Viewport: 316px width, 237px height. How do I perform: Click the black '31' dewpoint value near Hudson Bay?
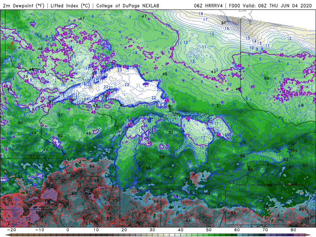pos(223,23)
